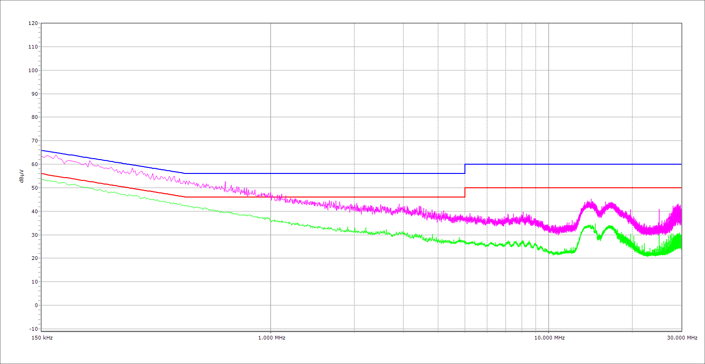This screenshot has width=705, height=364.
Task: Click the red limit line's vertical step
Action: click(465, 192)
